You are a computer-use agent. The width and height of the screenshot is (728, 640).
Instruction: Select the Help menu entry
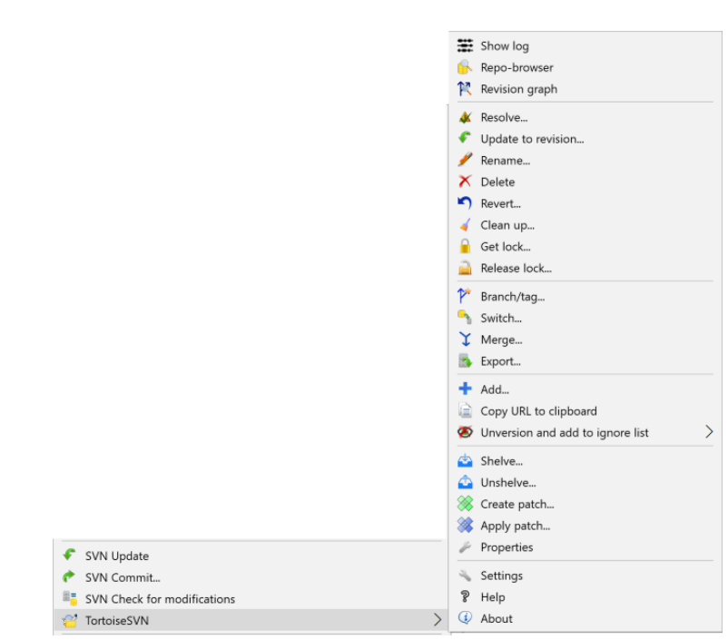point(585,596)
